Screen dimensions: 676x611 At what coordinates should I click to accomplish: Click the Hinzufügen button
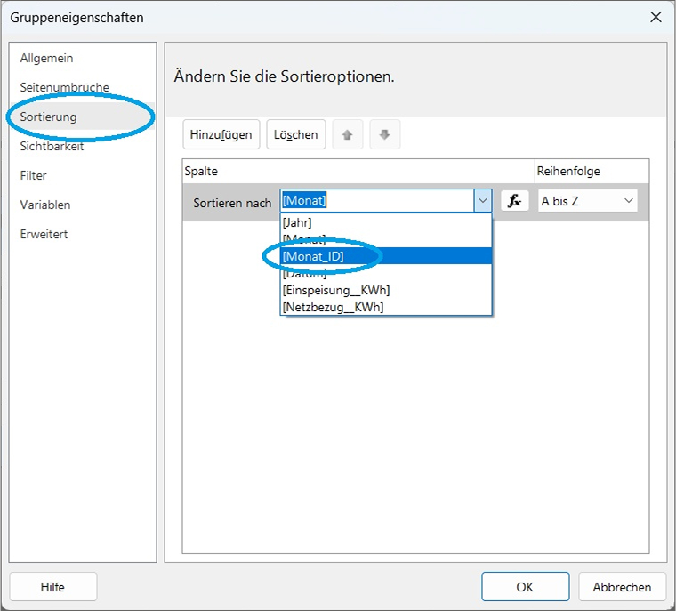pos(221,135)
